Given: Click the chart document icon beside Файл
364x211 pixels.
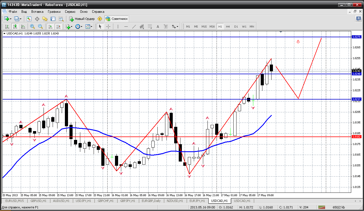Looking at the screenshot, I should pyautogui.click(x=4, y=12).
